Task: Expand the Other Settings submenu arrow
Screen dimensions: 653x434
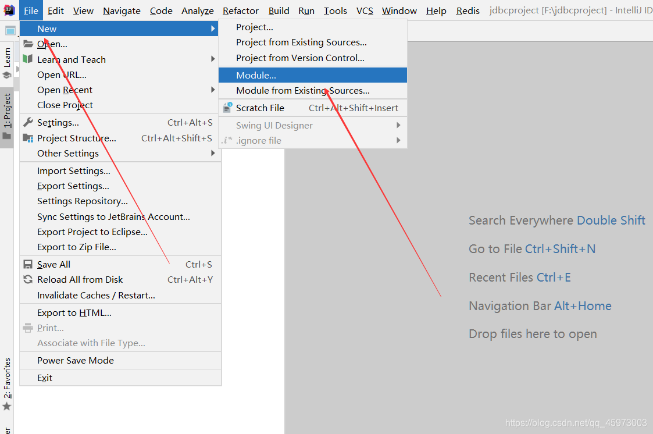Action: click(x=213, y=153)
